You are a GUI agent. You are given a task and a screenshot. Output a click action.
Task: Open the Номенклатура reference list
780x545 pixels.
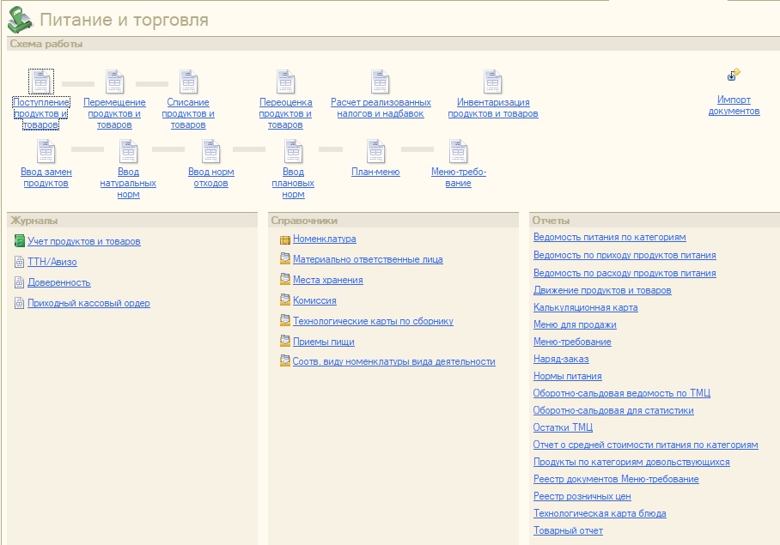[x=324, y=239]
